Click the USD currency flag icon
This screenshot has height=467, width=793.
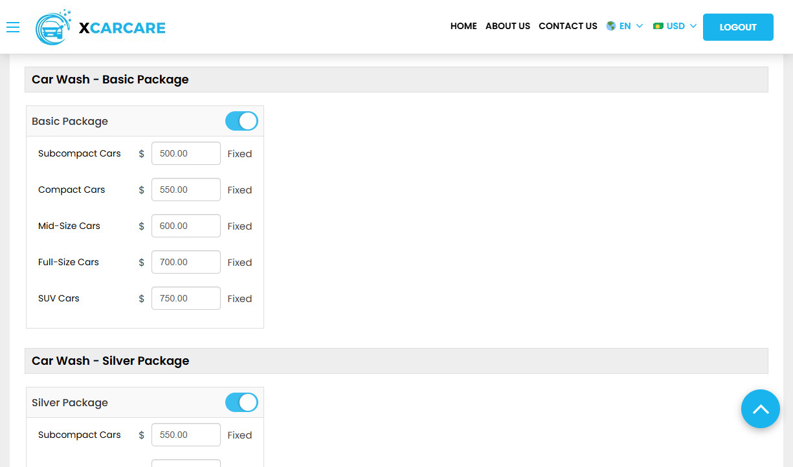[658, 26]
